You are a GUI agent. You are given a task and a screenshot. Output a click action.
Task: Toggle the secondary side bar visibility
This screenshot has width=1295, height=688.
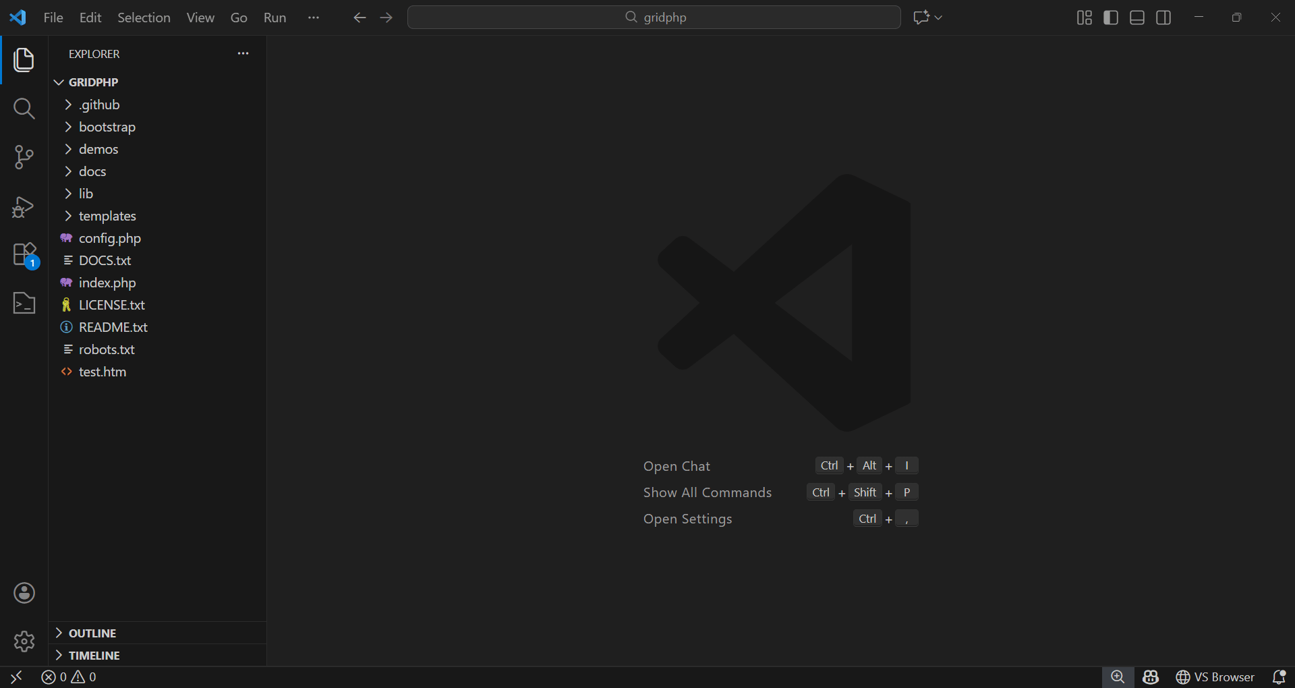click(x=1163, y=18)
